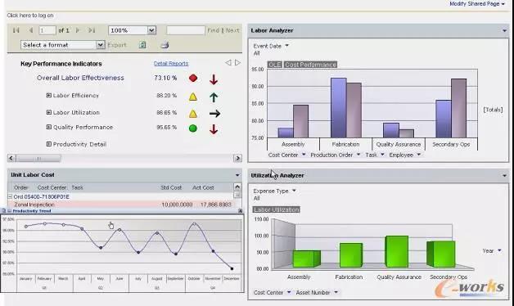Open Cost Center dropdown in Utilization Analyzer

click(x=289, y=292)
